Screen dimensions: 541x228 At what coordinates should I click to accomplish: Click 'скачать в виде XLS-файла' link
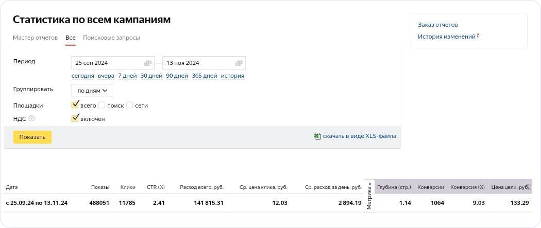click(x=359, y=136)
